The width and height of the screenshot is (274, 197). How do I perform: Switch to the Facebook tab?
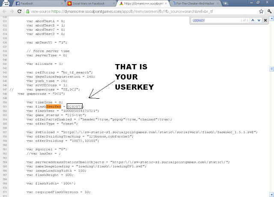[x=39, y=3]
